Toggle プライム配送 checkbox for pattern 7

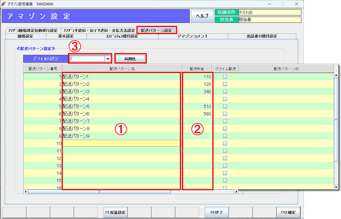point(225,121)
